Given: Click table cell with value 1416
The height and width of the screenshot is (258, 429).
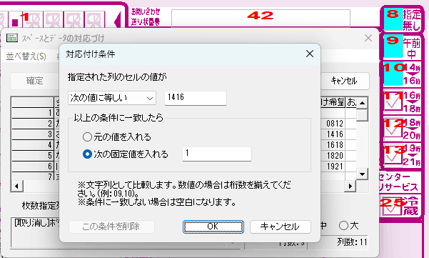Looking at the screenshot, I should pyautogui.click(x=333, y=134).
